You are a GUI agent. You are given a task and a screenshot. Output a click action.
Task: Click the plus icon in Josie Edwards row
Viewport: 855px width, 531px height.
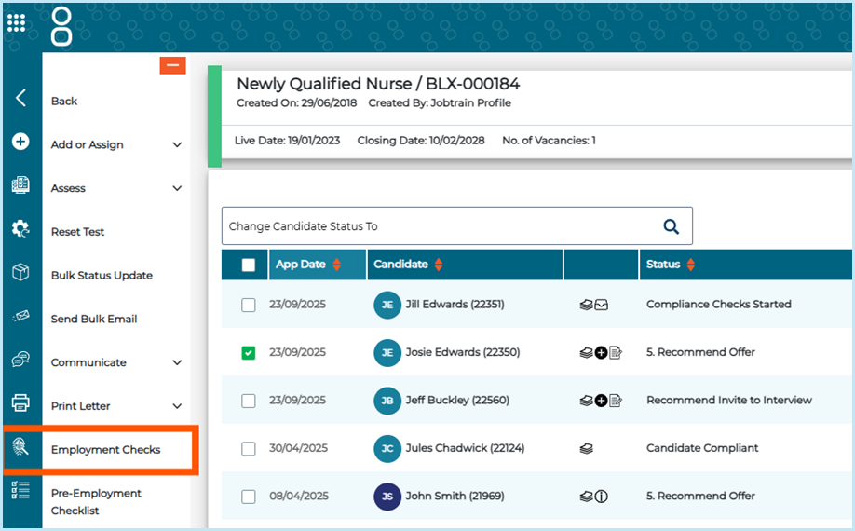click(x=601, y=353)
